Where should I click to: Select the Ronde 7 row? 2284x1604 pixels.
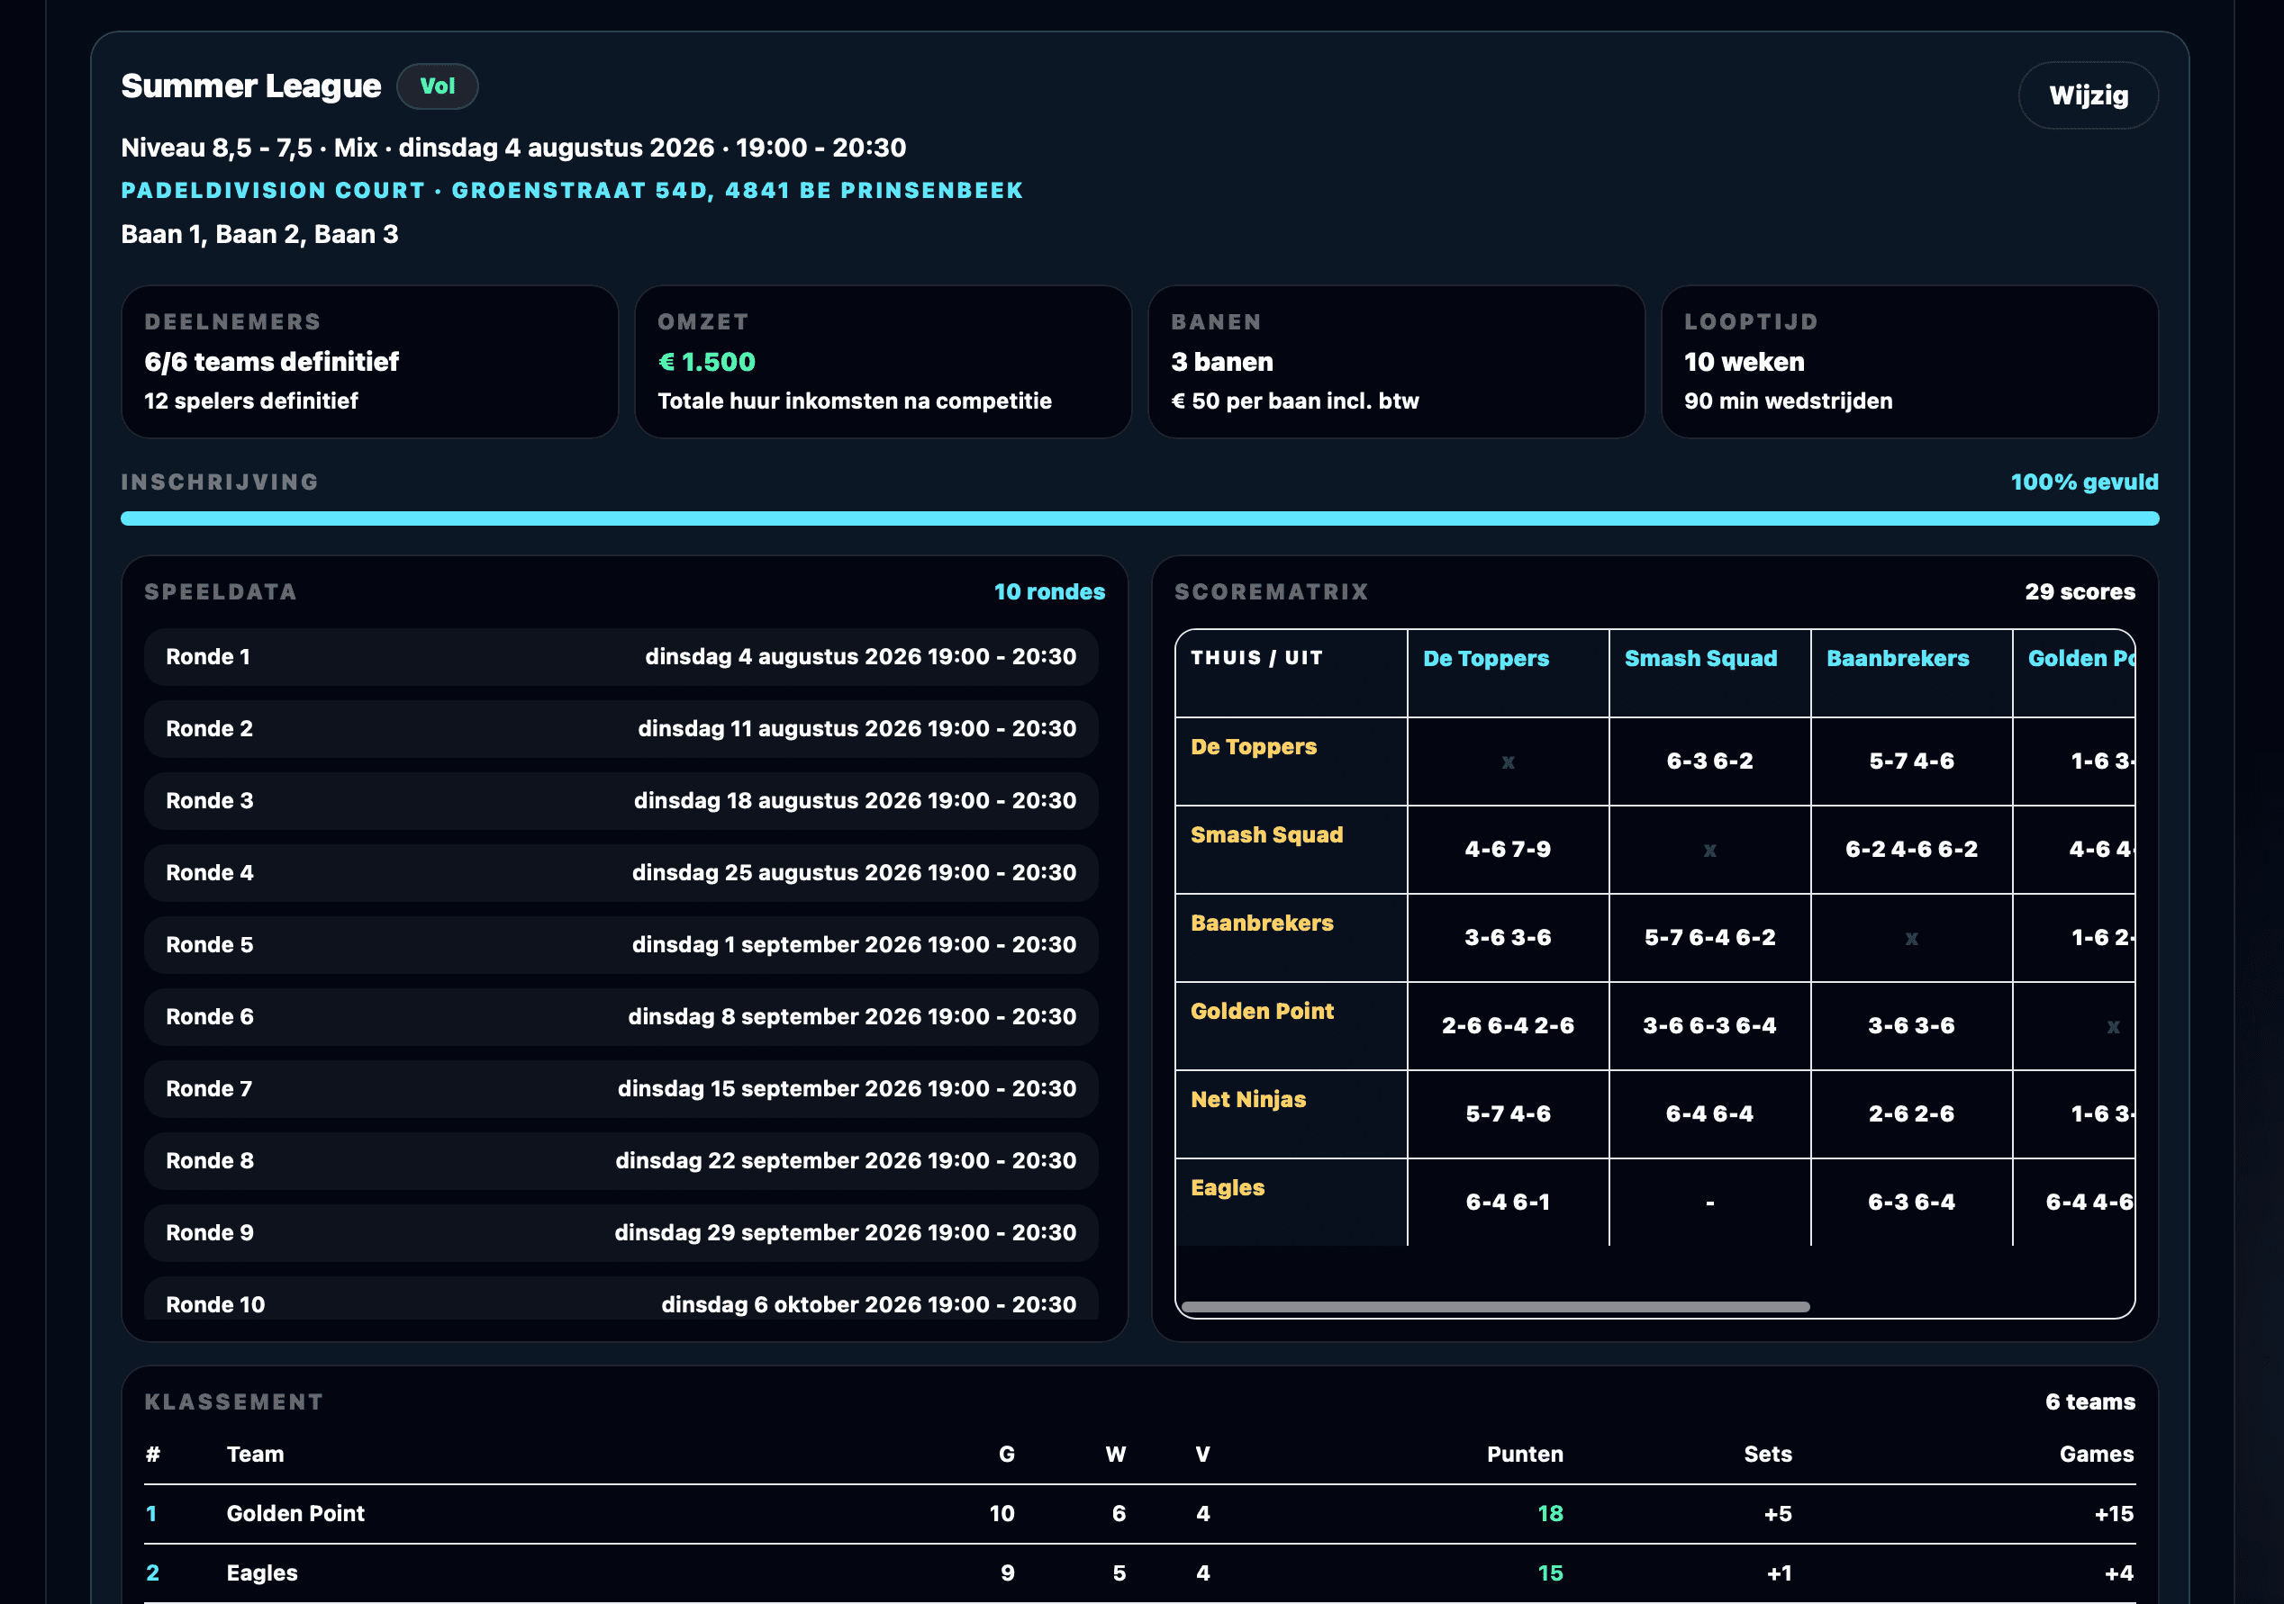(x=621, y=1089)
